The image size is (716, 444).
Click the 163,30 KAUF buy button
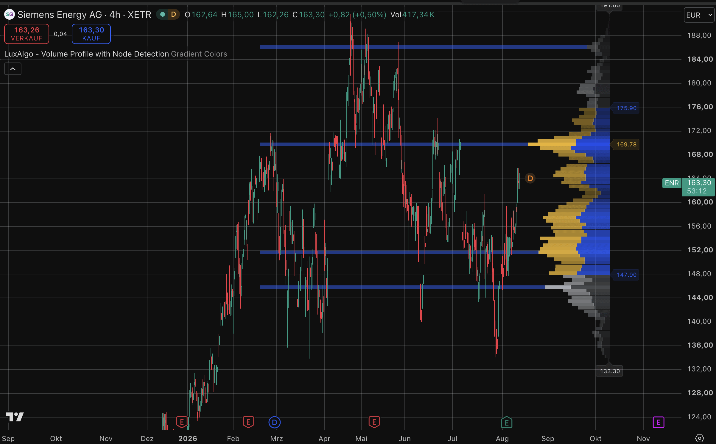tap(91, 34)
